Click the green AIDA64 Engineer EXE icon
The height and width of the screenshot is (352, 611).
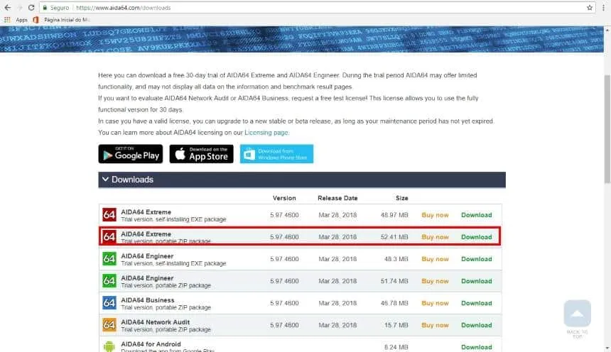click(x=109, y=258)
